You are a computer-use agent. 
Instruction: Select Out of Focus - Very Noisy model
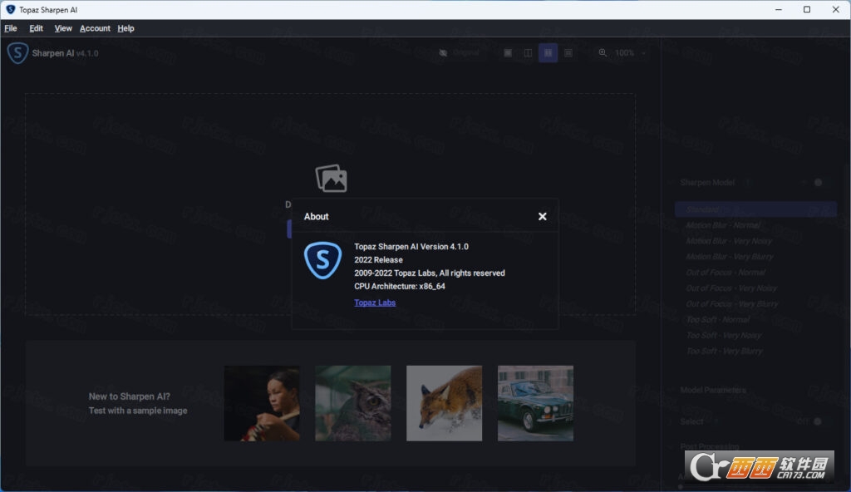731,288
